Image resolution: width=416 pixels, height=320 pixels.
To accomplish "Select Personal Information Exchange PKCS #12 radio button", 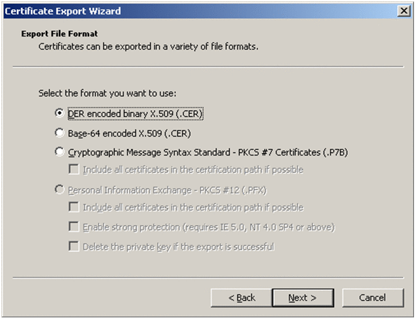I will pos(60,190).
